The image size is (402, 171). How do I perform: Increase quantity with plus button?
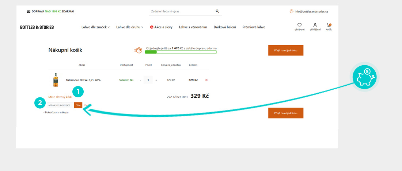[156, 80]
